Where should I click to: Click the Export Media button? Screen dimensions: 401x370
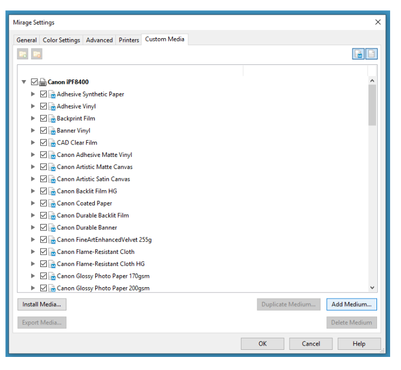pyautogui.click(x=42, y=323)
